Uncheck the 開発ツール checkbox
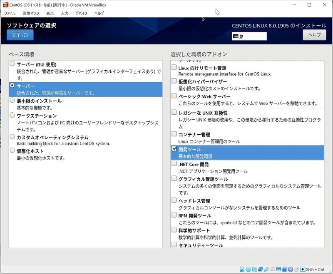Image resolution: width=333 pixels, height=274 pixels. point(174,149)
